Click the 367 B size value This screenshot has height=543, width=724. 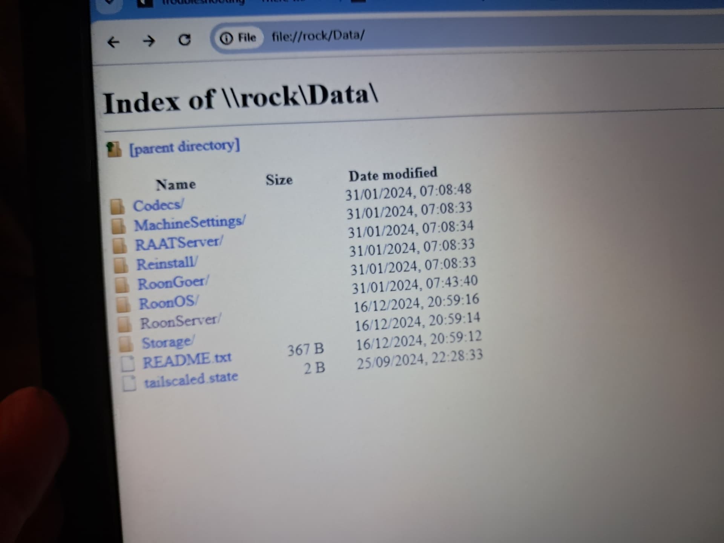pyautogui.click(x=305, y=350)
